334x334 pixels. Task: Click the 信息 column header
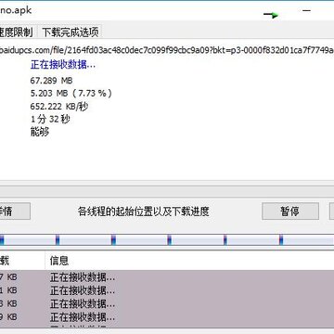pyautogui.click(x=59, y=261)
